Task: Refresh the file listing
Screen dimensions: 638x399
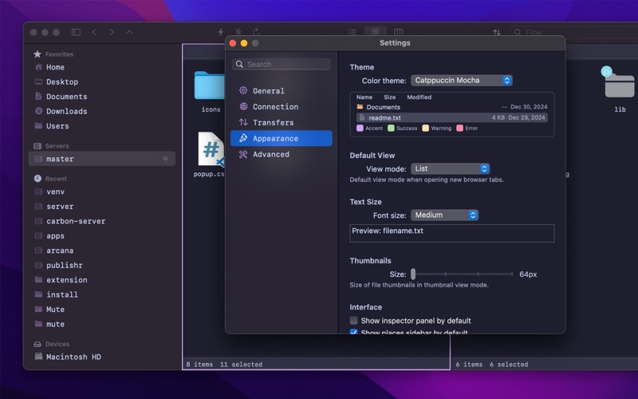Action: pyautogui.click(x=256, y=32)
